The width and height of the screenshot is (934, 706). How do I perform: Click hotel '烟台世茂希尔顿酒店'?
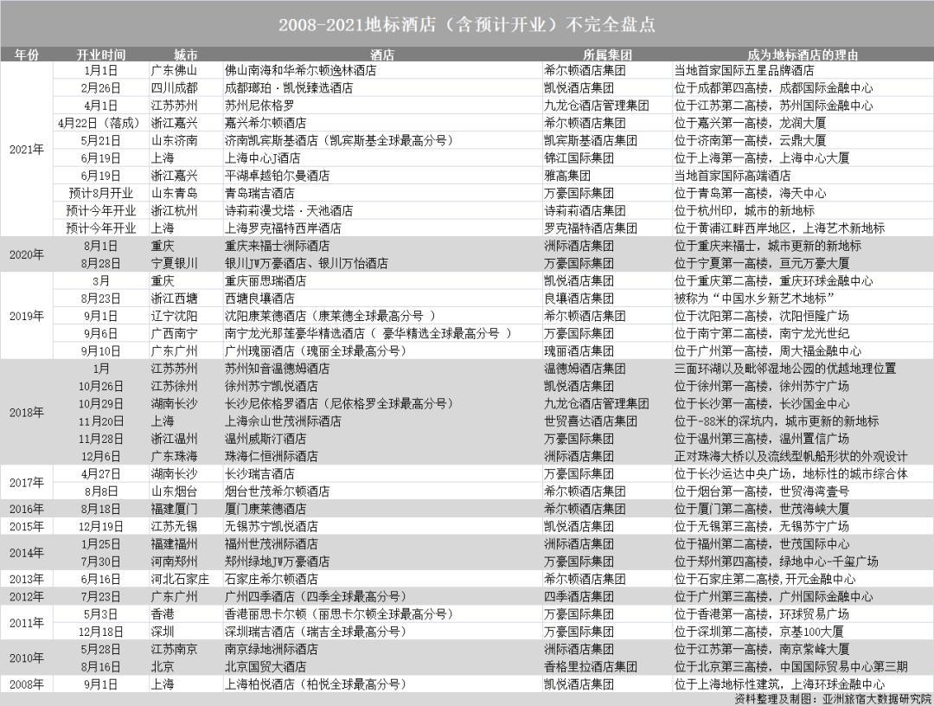click(277, 491)
